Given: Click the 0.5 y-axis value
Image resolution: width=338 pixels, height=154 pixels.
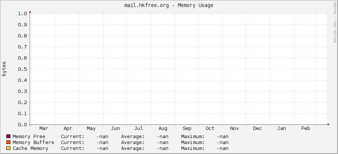Looking at the screenshot, I should click(22, 69).
